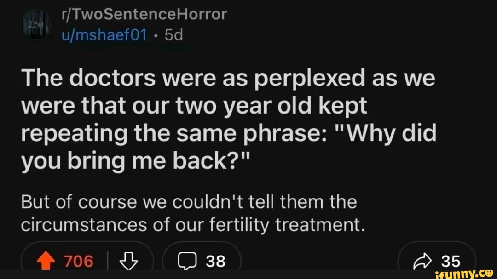
Task: Open the share options from the share button
Action: pyautogui.click(x=436, y=260)
